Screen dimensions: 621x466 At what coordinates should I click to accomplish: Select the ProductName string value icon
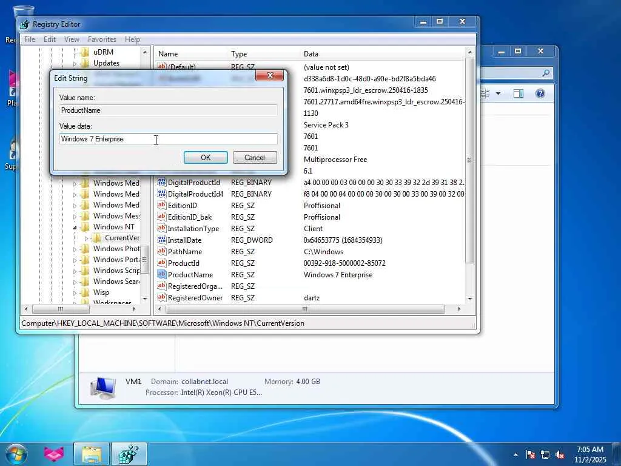pyautogui.click(x=161, y=274)
